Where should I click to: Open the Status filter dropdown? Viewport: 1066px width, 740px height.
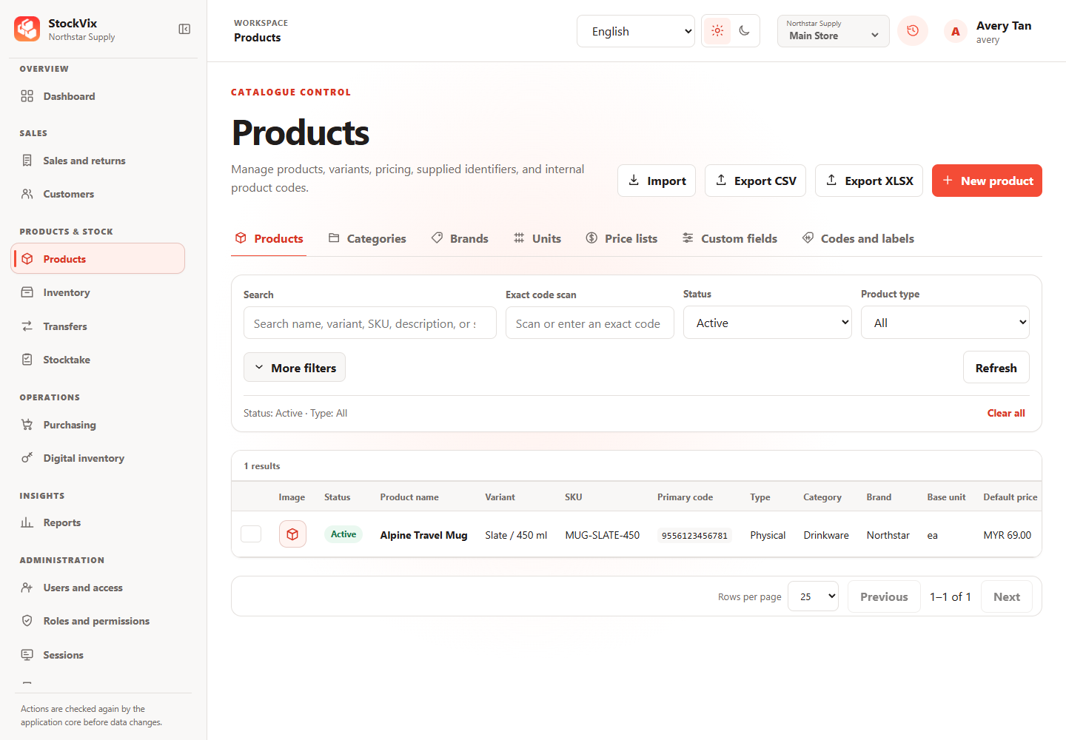point(768,323)
